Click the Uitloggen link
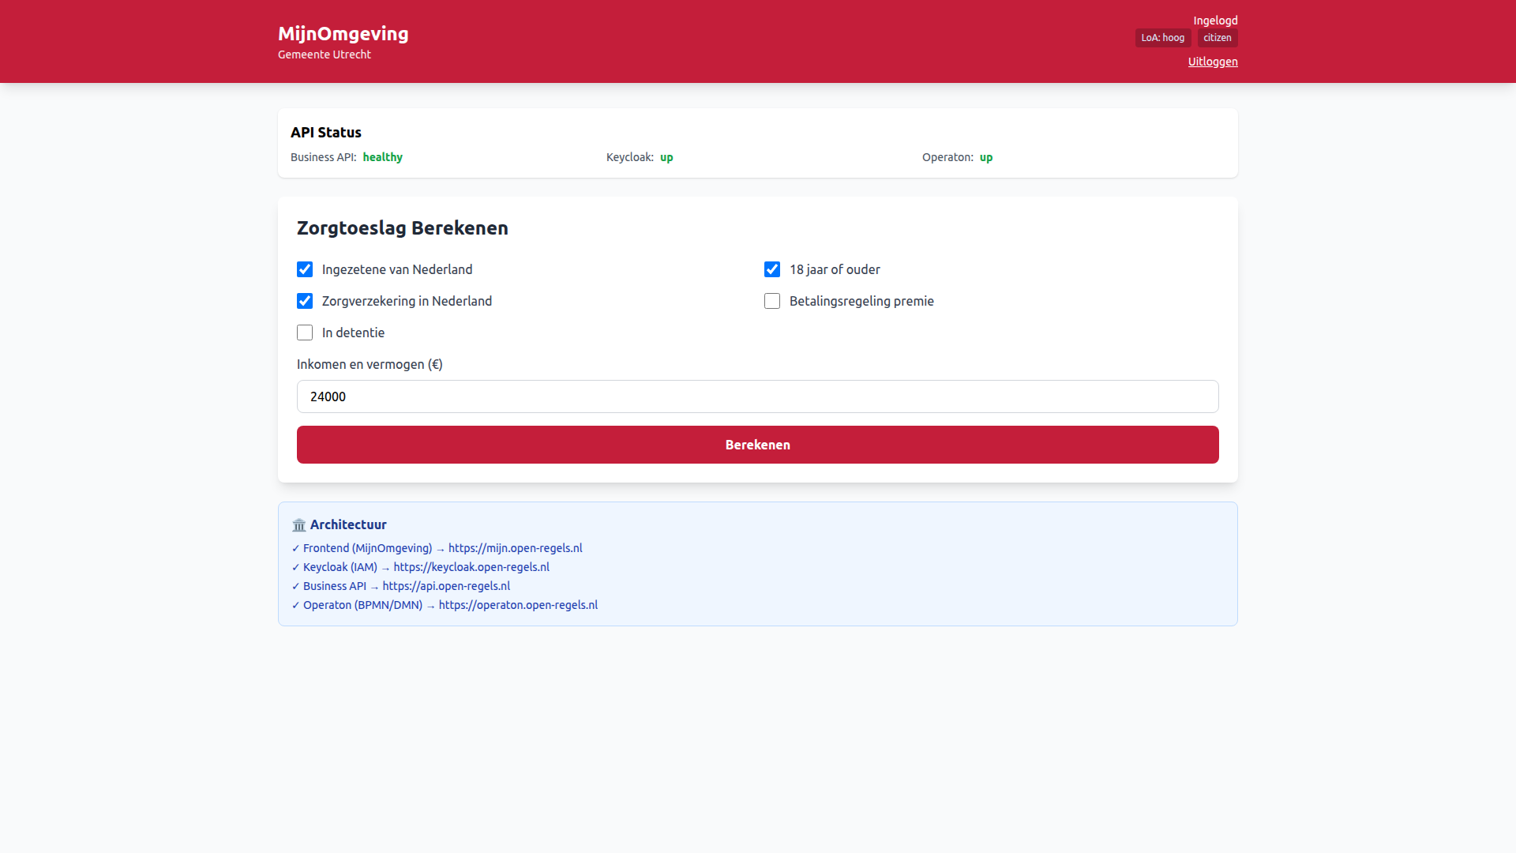This screenshot has width=1516, height=853. (x=1212, y=62)
